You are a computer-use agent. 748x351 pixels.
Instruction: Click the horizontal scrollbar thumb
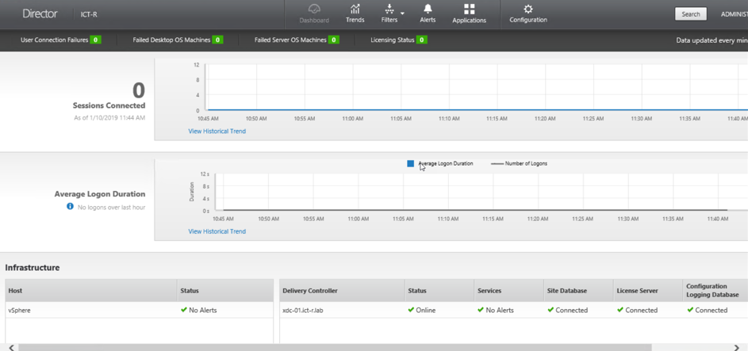click(x=334, y=348)
